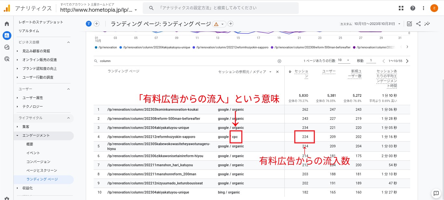444x200 pixels.
Task: Remove the session source/medium dimension
Action: (277, 72)
